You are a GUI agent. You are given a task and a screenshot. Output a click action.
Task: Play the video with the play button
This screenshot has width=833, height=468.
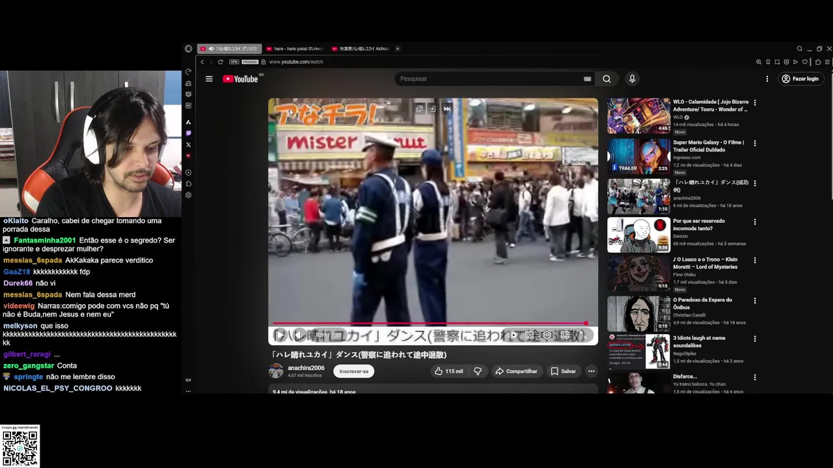pos(280,335)
